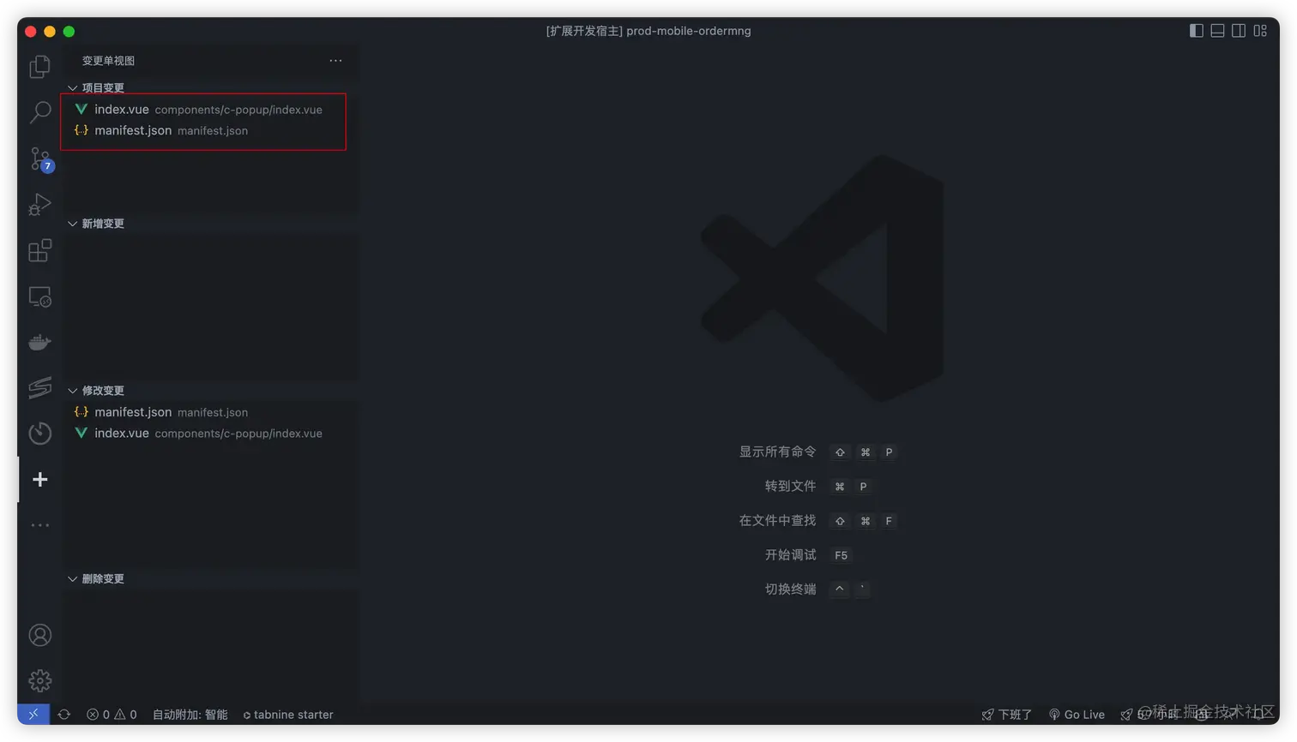
Task: Open the Docker view in activity bar
Action: point(39,342)
